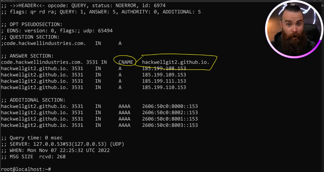Click code.hackwellindustries.com in the QUESTION SECTION
Viewport: 324px width, 172px height.
click(44, 43)
